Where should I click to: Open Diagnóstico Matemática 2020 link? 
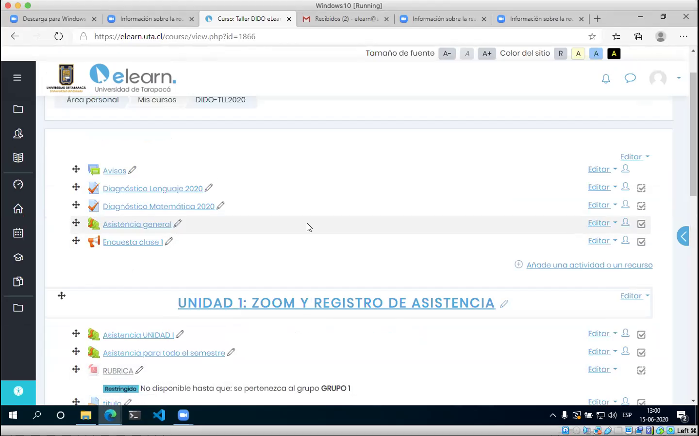point(158,206)
